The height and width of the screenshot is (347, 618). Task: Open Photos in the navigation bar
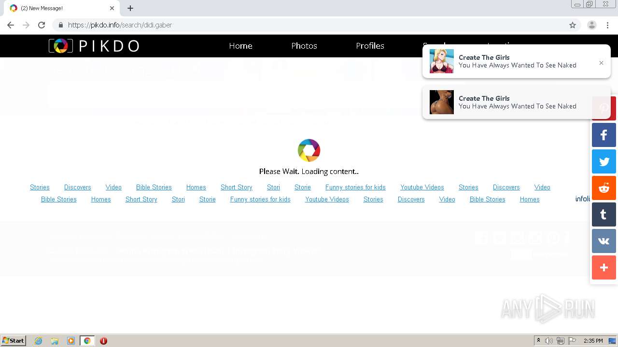304,46
